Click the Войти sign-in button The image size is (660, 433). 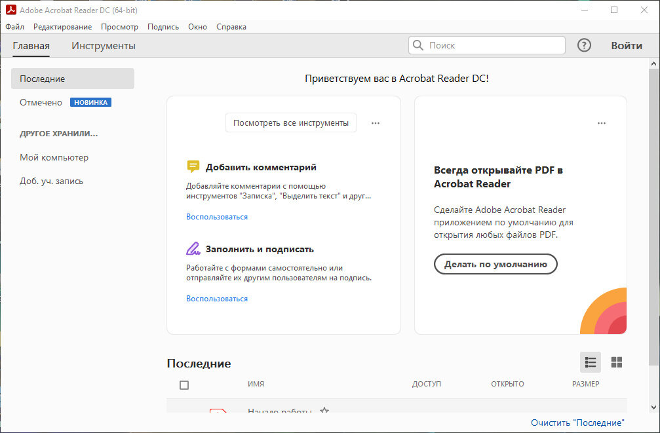click(627, 45)
